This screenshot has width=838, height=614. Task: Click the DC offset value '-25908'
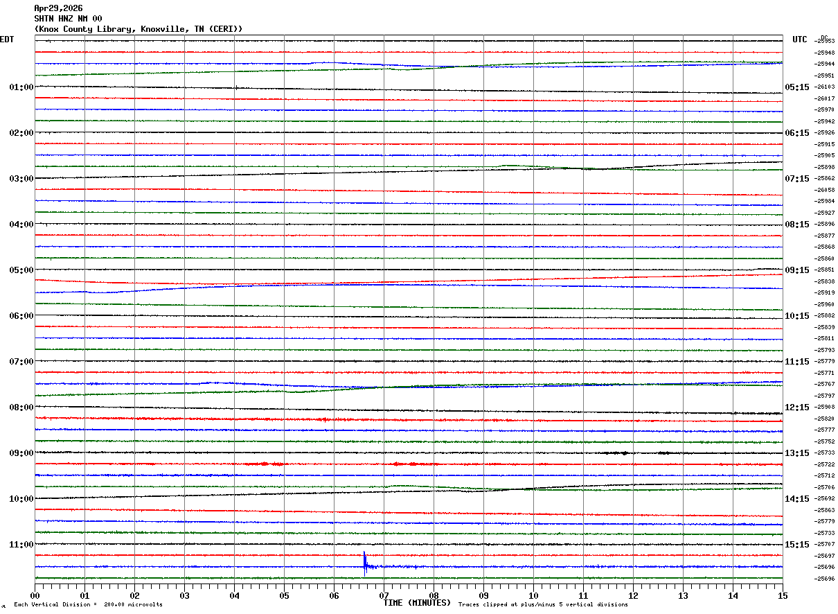(825, 407)
